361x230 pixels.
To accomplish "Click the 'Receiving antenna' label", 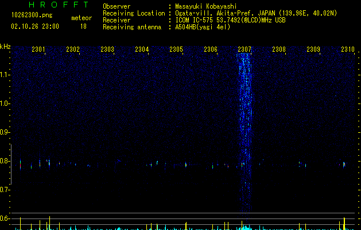I will 132,27.
